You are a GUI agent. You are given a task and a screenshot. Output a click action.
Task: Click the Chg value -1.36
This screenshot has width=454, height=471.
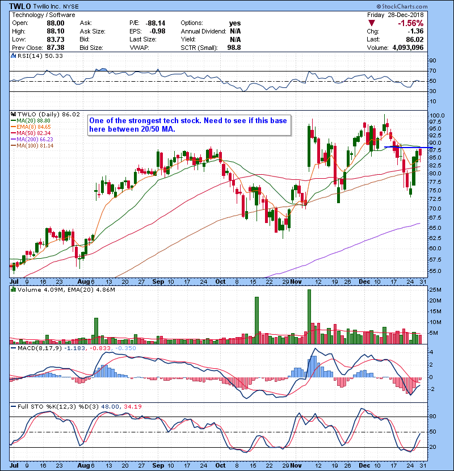[415, 31]
